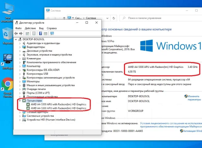
Task: Expand Контроллеры IDE ATA/ATAPI node
Action: [20, 70]
